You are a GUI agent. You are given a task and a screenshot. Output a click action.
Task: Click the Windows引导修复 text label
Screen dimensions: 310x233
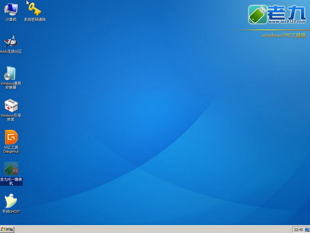click(x=11, y=117)
